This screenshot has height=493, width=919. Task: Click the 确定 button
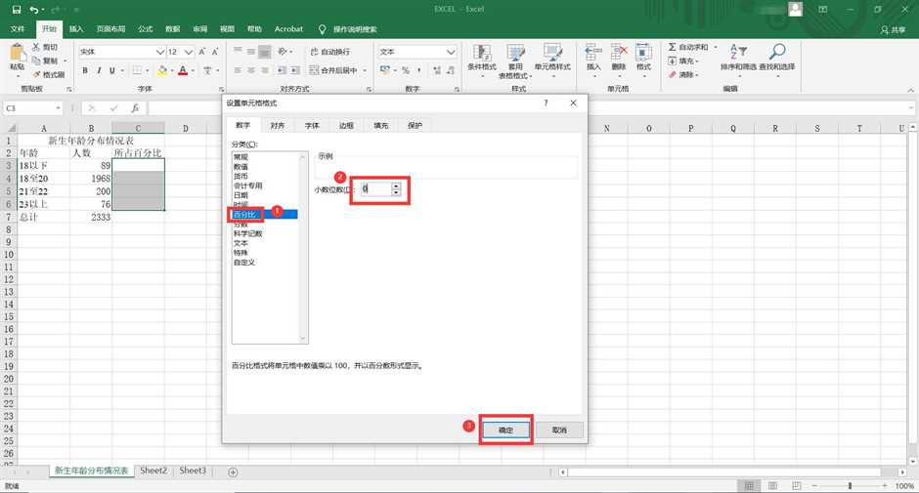point(505,430)
